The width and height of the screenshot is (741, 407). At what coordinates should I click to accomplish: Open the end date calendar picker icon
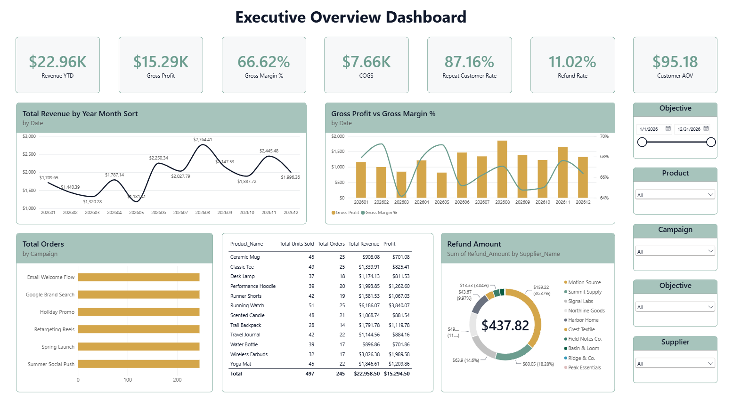[706, 128]
